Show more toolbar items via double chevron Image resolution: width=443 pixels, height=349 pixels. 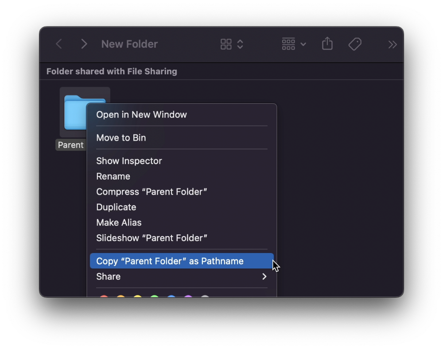tap(392, 45)
